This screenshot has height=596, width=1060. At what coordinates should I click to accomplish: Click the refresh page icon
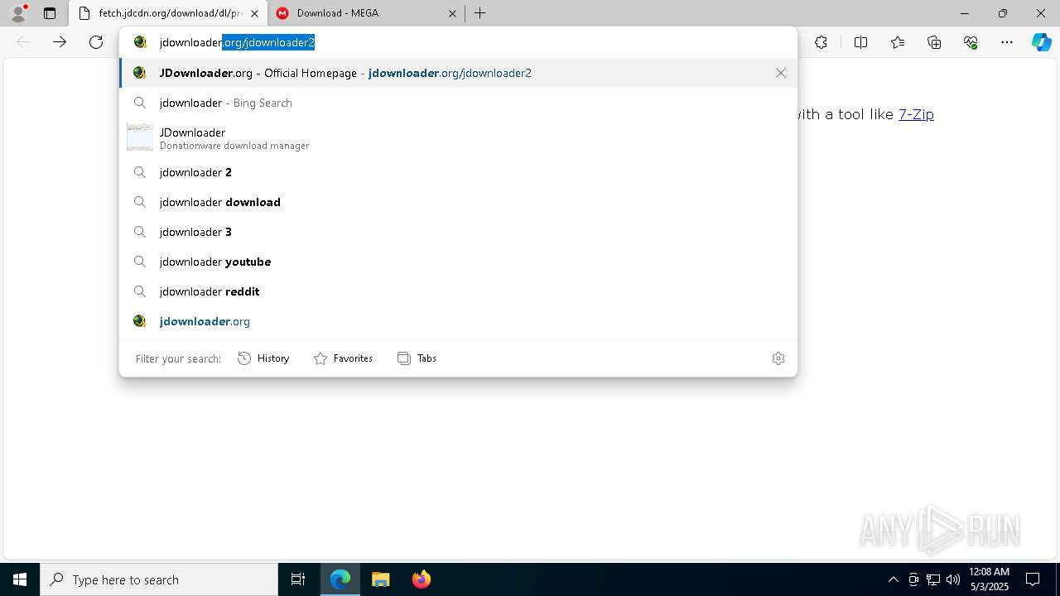96,42
